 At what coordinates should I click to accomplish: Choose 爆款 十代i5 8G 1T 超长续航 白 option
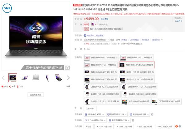(101, 72)
